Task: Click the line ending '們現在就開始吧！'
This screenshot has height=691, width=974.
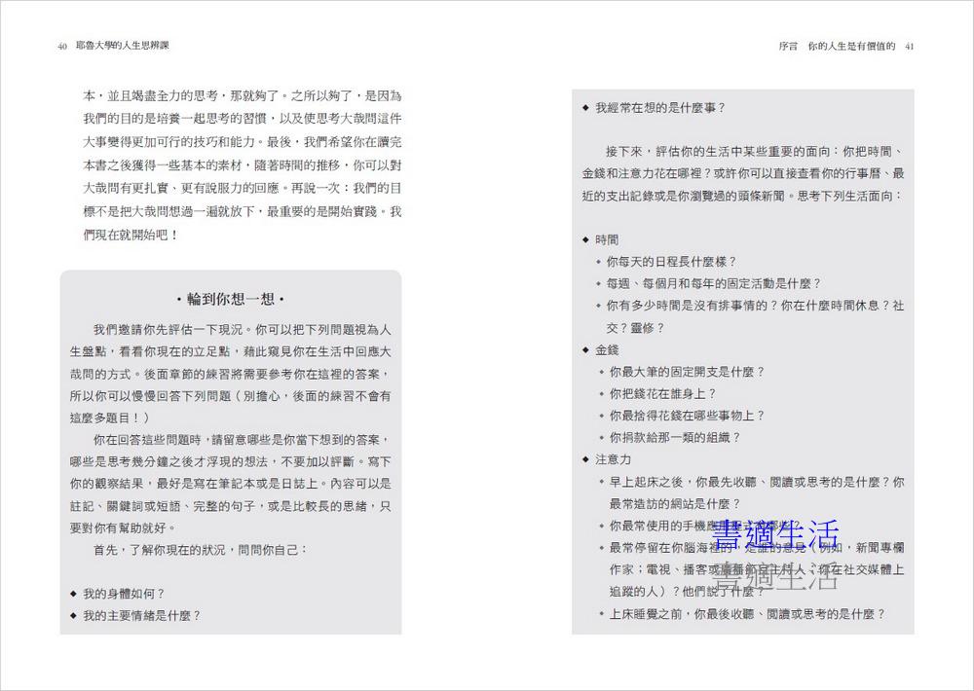Action: point(131,236)
